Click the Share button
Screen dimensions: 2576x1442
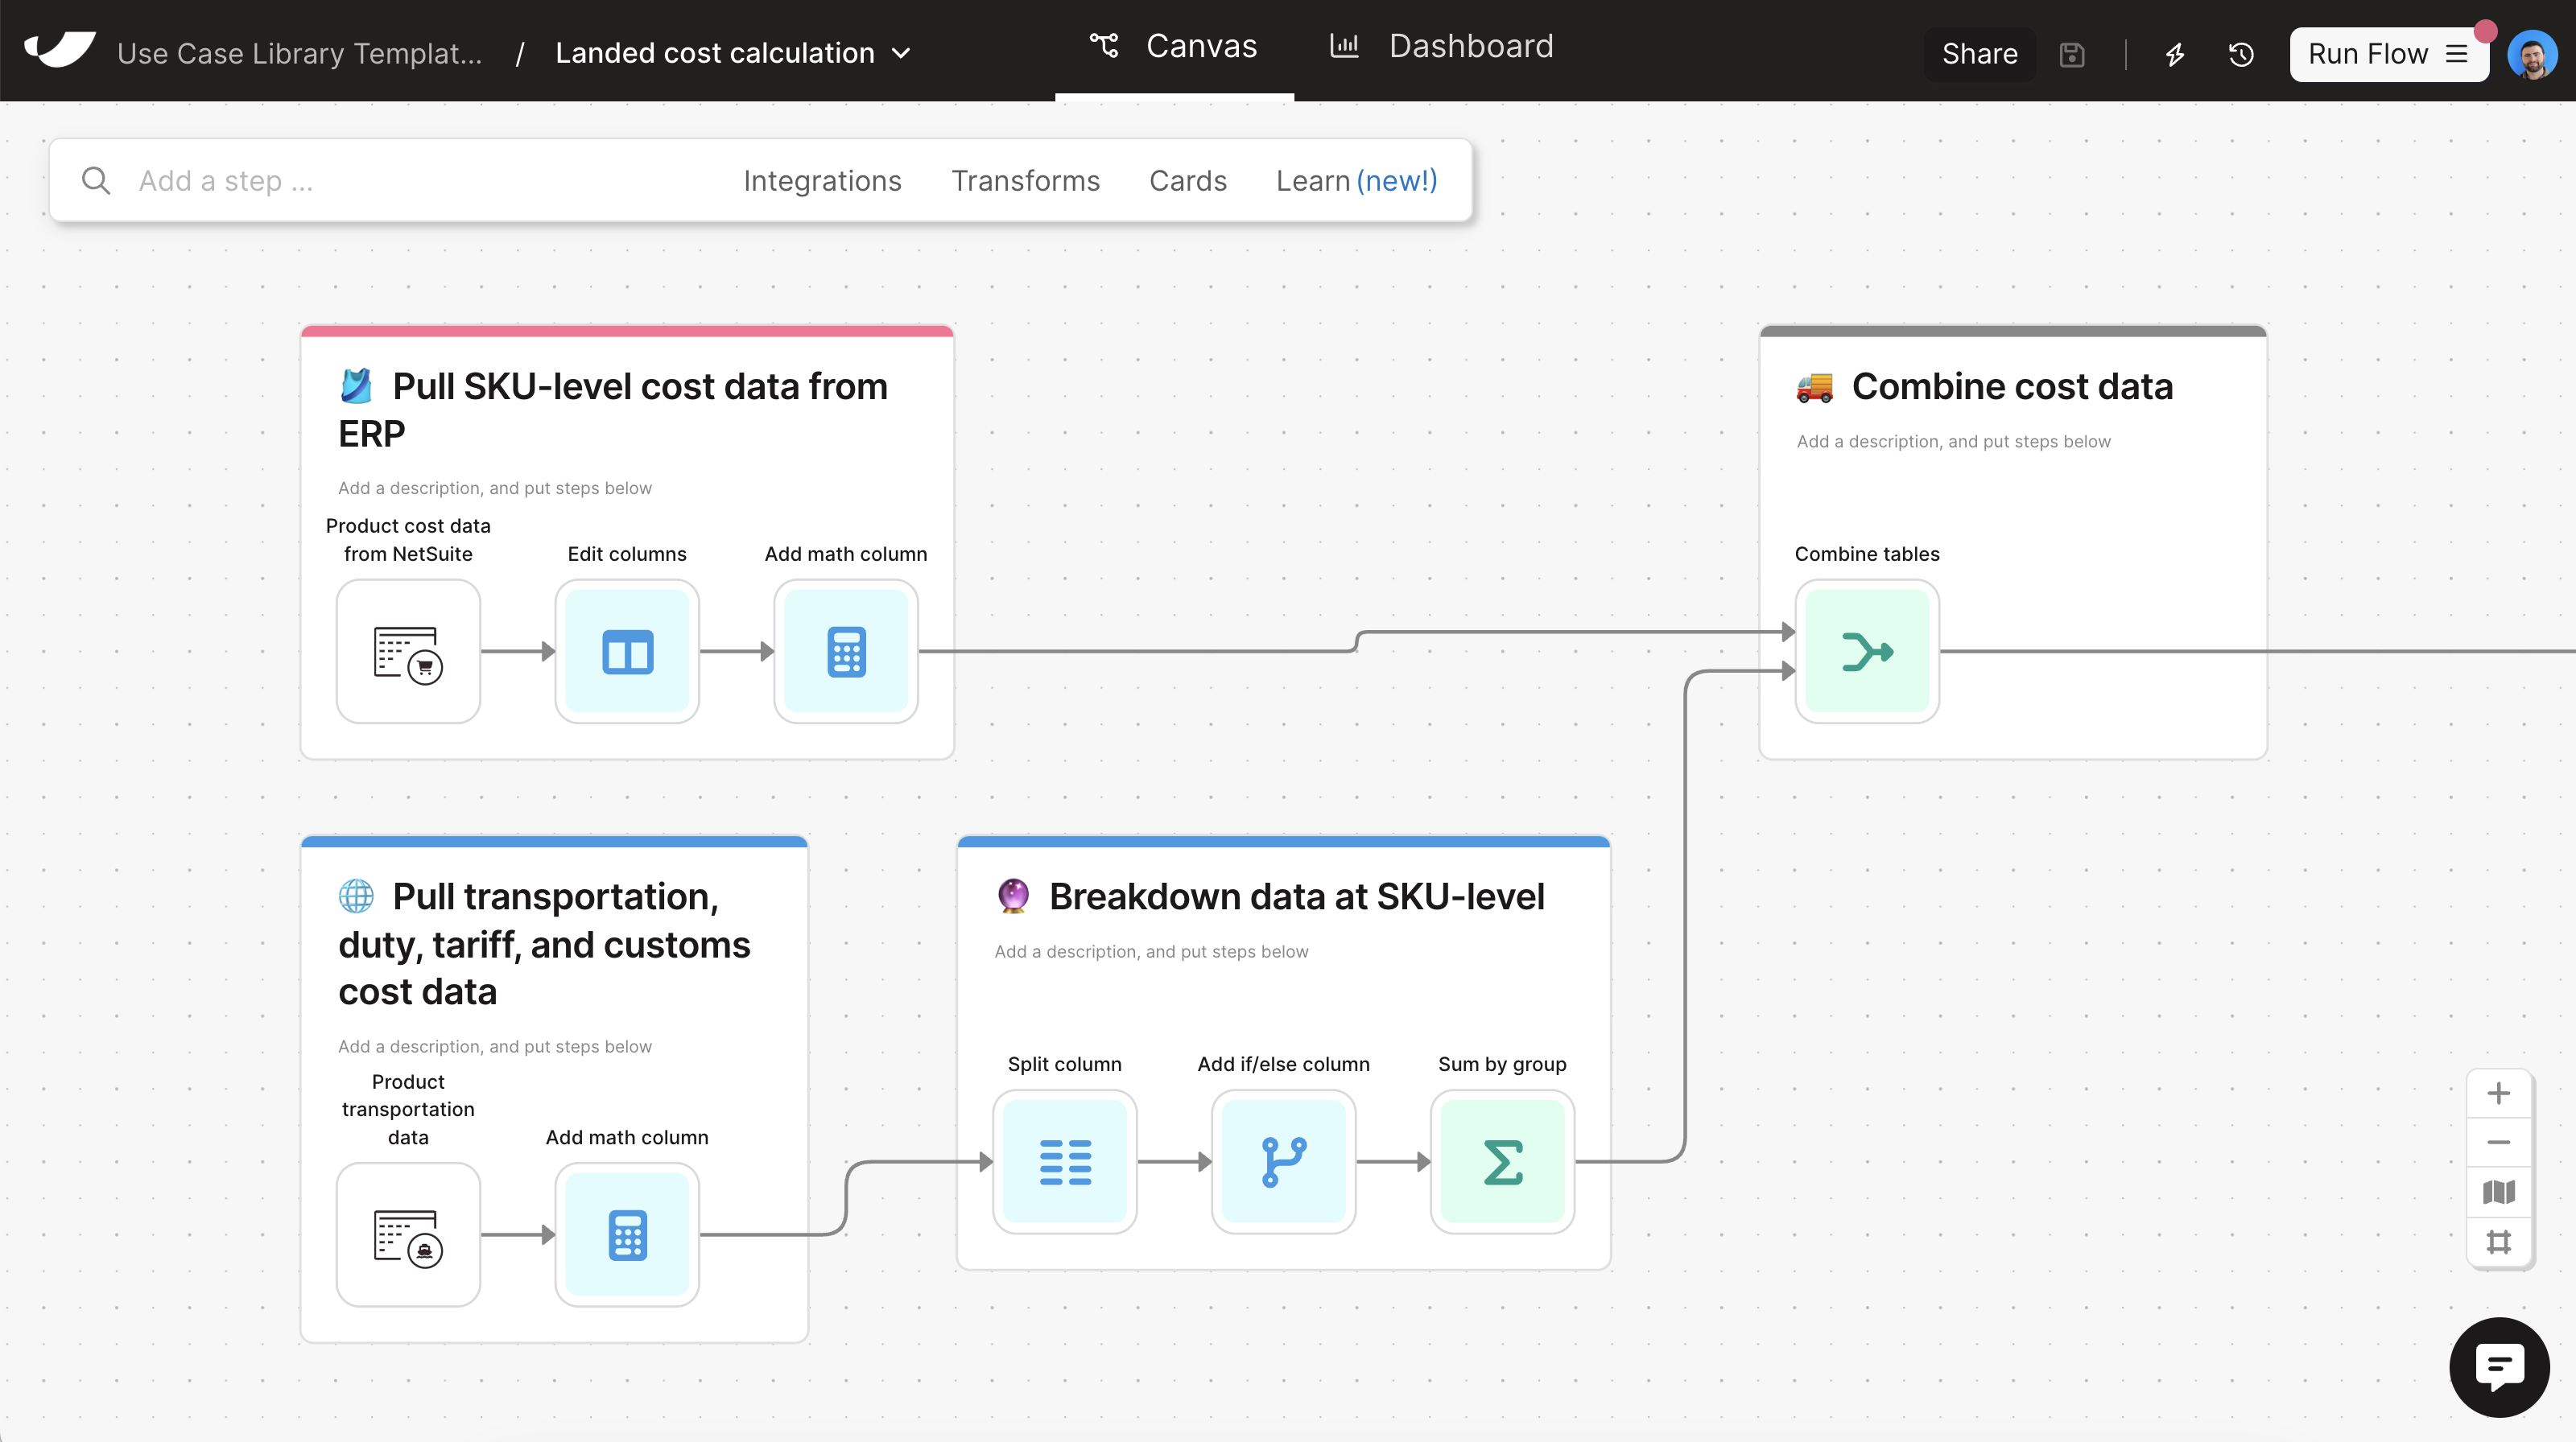[1979, 54]
